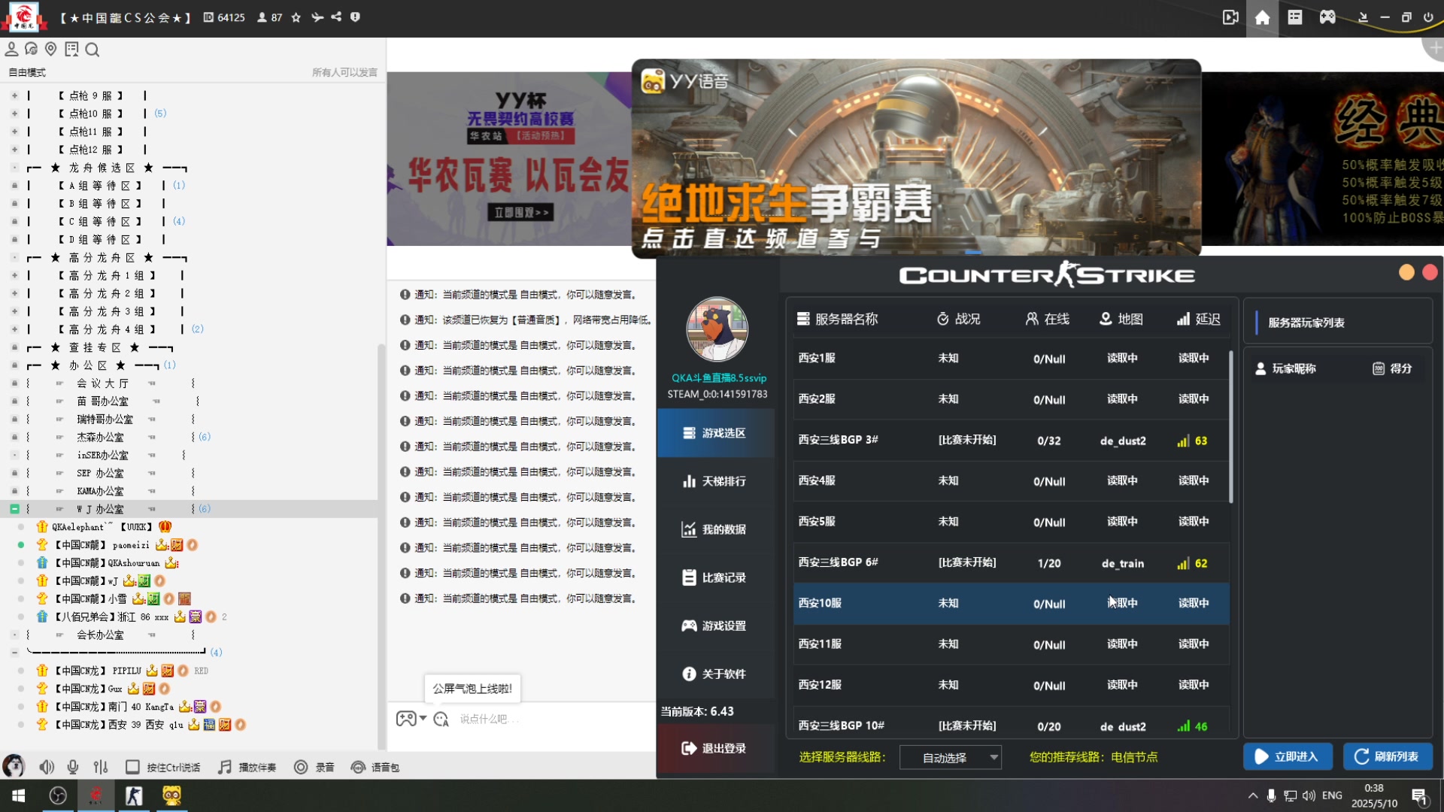
Task: Select the 西安三线BGP 3# server row
Action: click(x=1011, y=441)
